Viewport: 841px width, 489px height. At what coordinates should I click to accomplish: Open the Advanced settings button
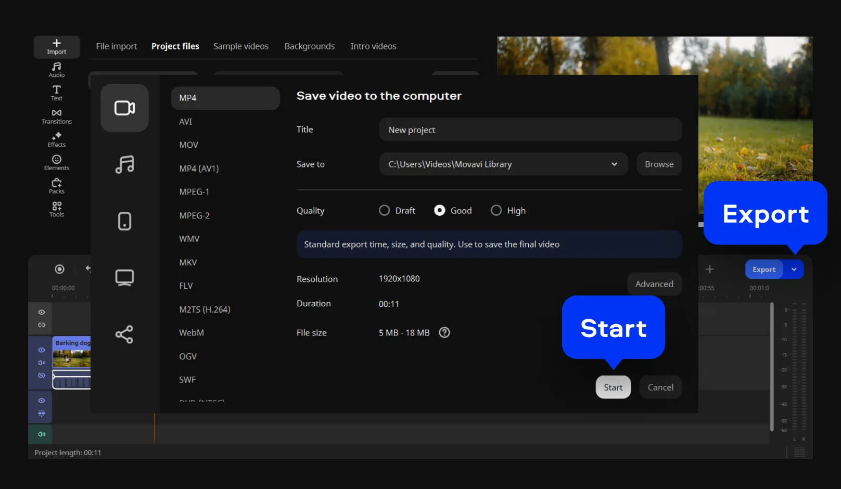pos(654,284)
